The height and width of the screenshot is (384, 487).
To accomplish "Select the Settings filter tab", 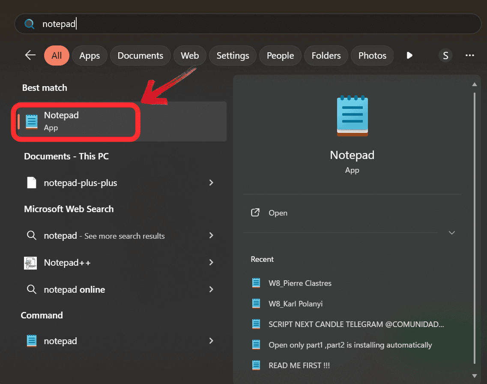I will pyautogui.click(x=233, y=56).
